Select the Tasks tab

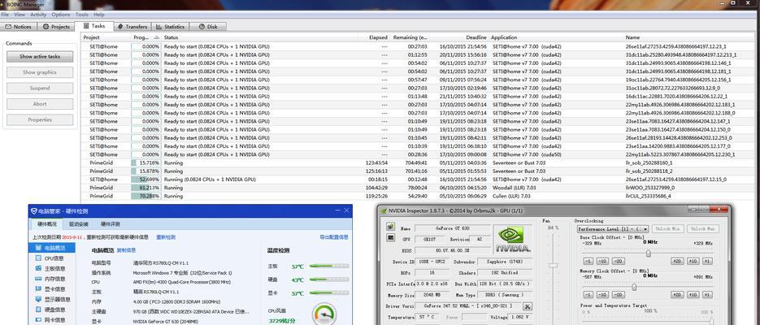coord(94,26)
